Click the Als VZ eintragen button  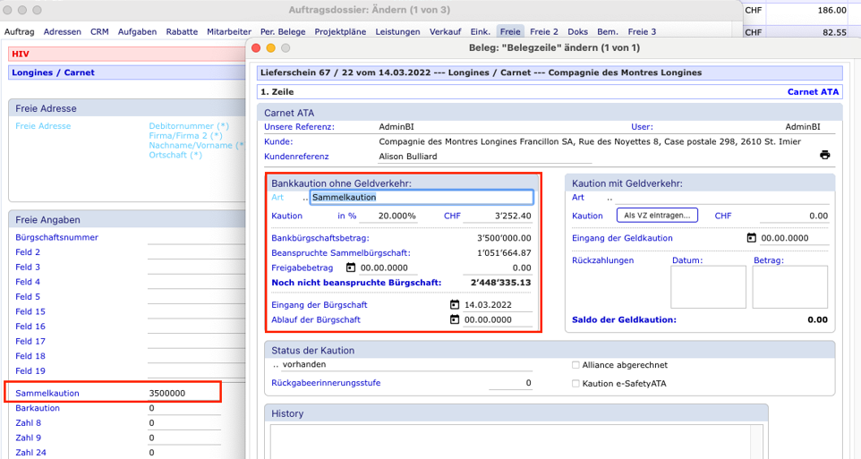(657, 216)
